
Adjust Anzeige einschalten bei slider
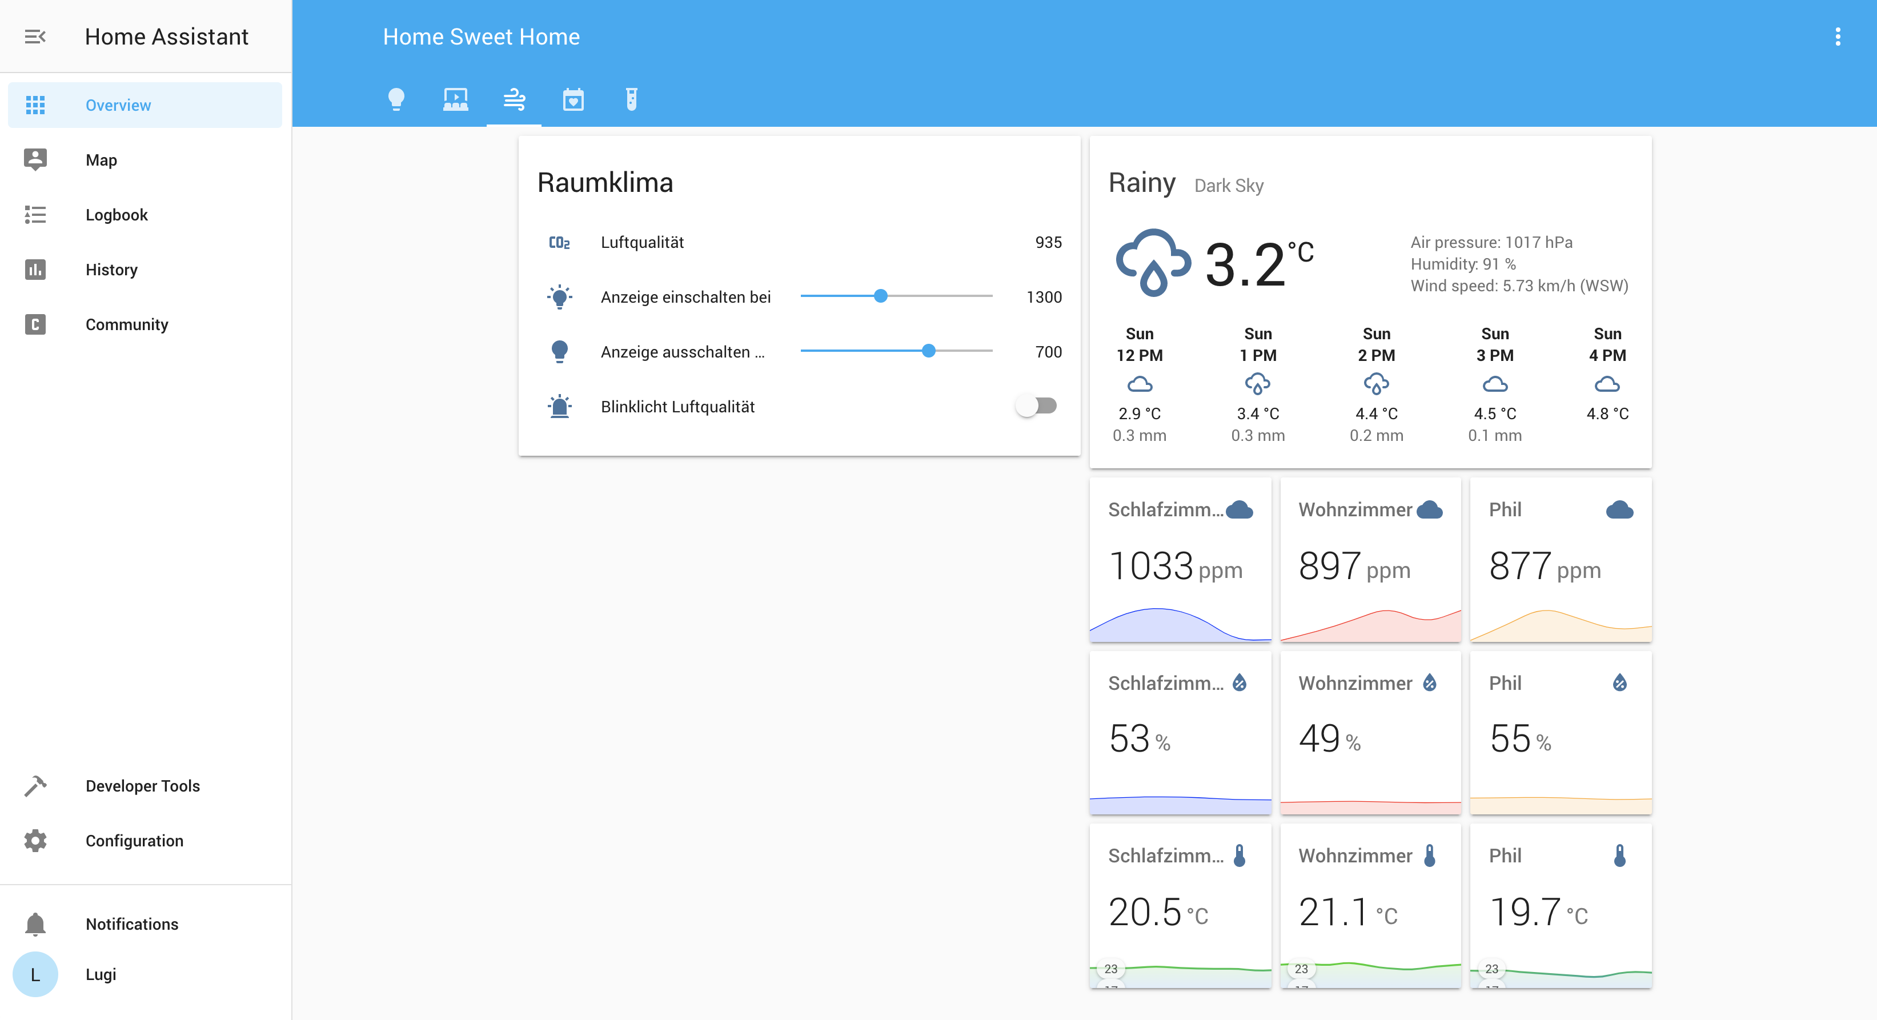click(880, 296)
